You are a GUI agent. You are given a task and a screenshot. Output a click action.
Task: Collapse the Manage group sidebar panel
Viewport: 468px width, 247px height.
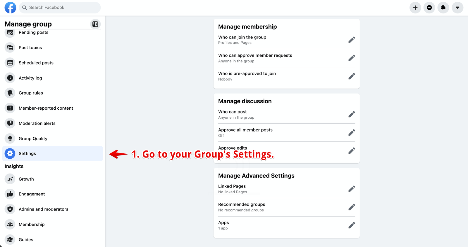[95, 24]
